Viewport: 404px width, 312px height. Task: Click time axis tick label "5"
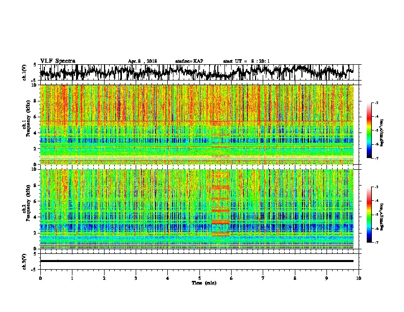coord(199,278)
